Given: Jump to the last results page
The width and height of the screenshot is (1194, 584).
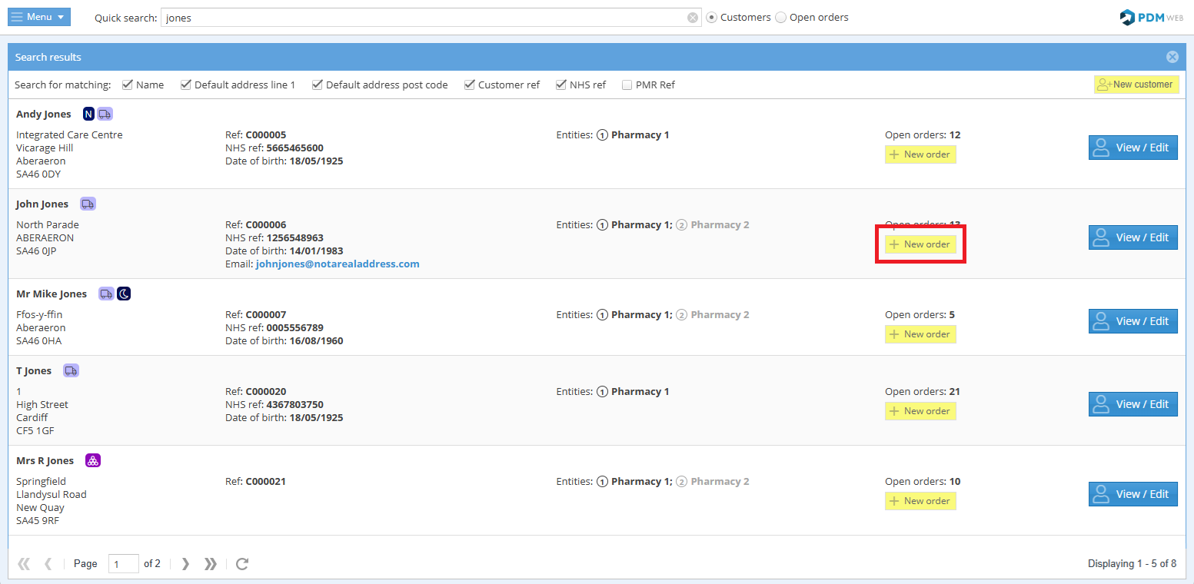Looking at the screenshot, I should click(210, 564).
